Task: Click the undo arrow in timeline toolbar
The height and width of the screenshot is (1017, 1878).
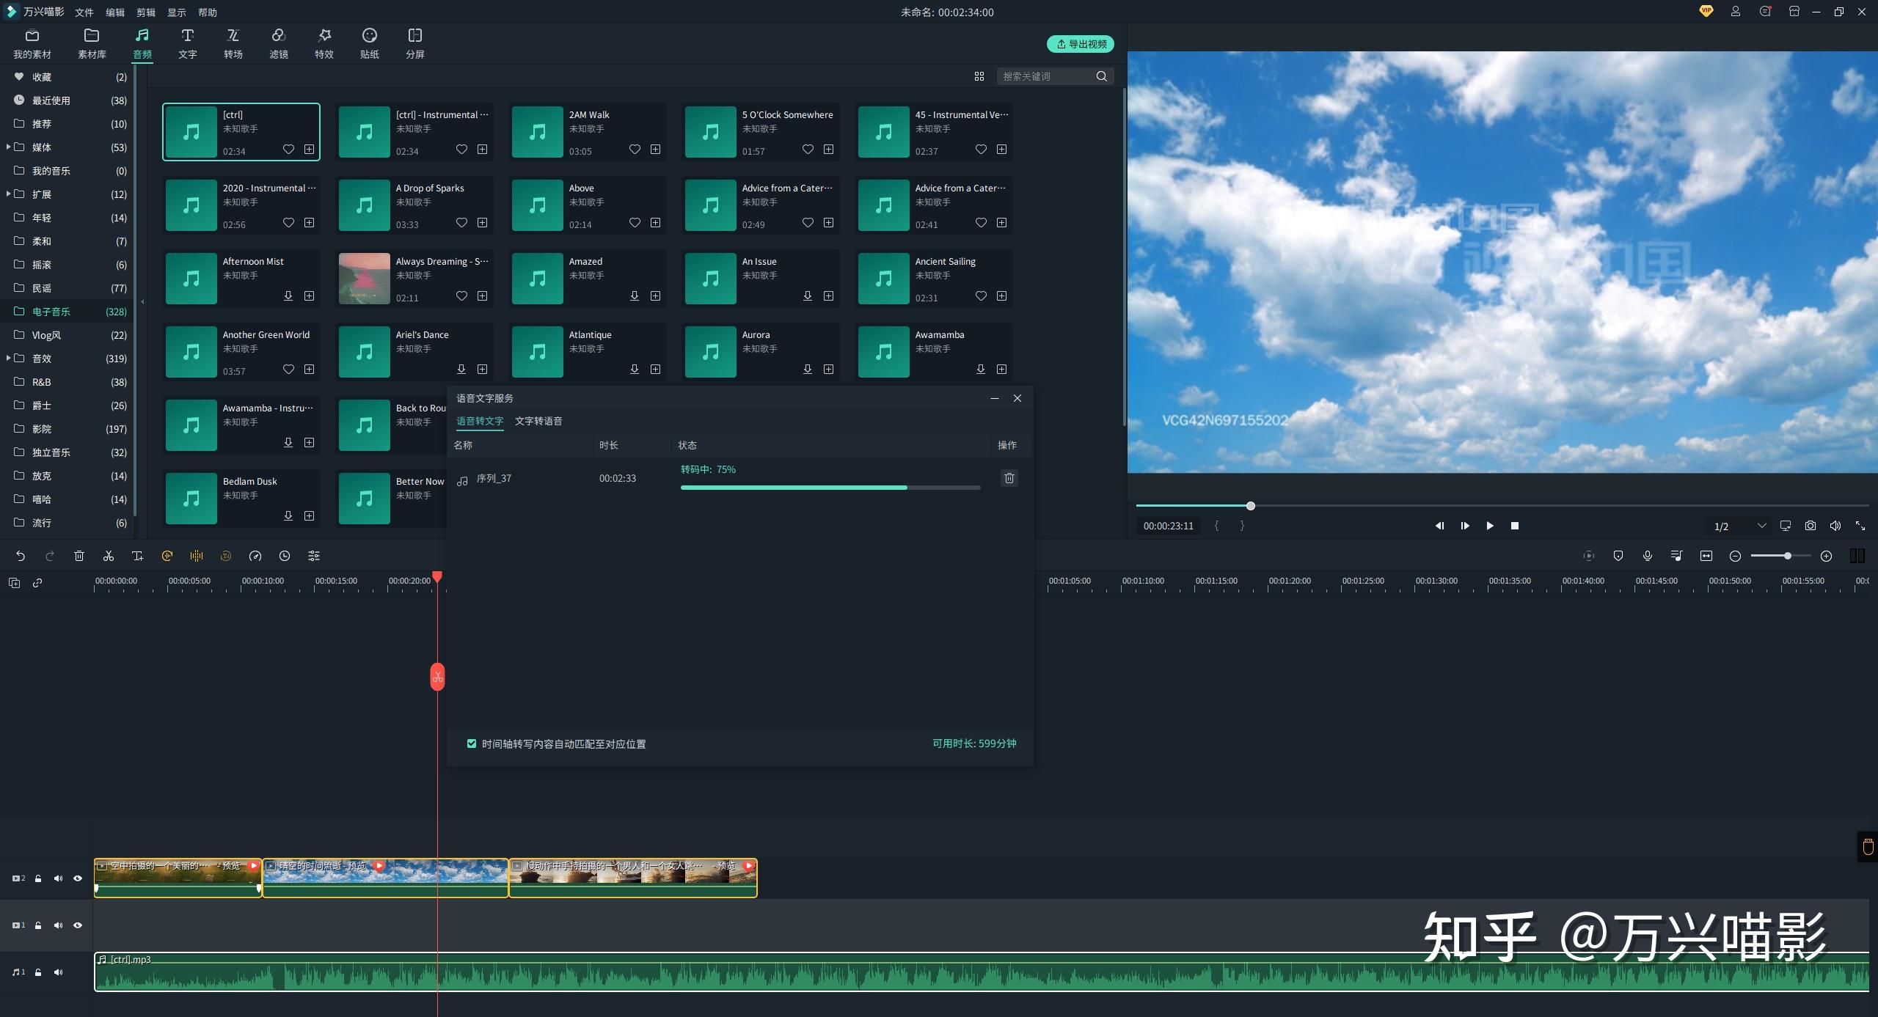Action: [x=21, y=556]
